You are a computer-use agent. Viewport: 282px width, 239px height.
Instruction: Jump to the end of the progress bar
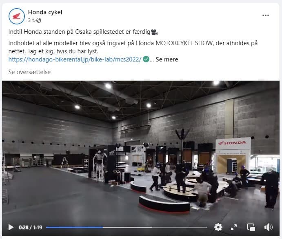207,227
